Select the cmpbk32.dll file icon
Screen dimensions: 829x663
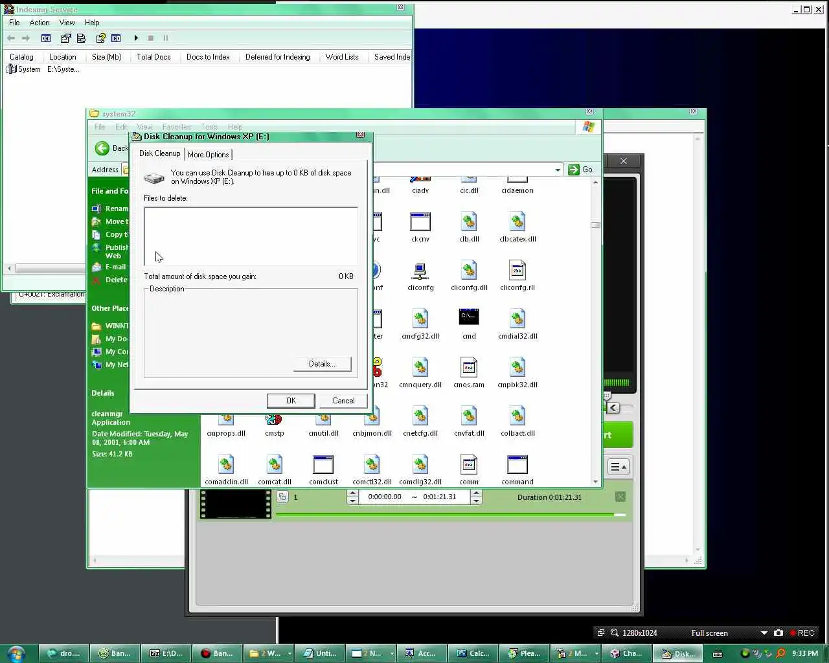coord(517,368)
